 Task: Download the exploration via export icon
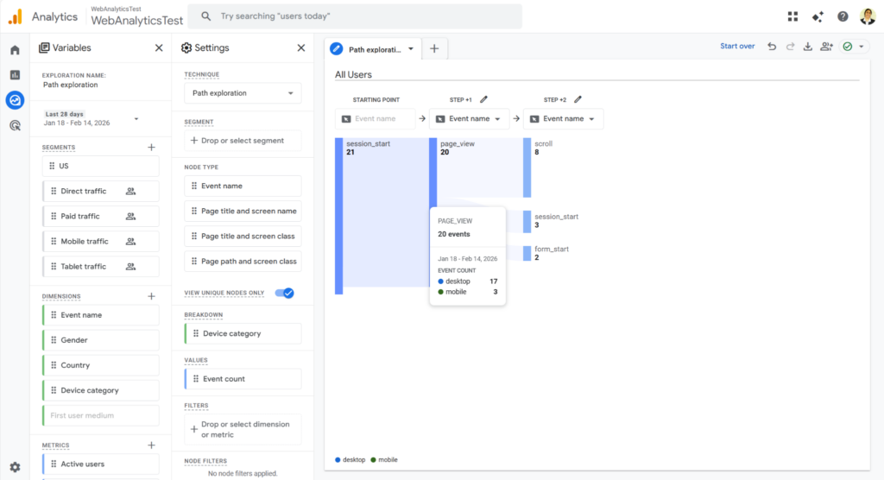808,47
